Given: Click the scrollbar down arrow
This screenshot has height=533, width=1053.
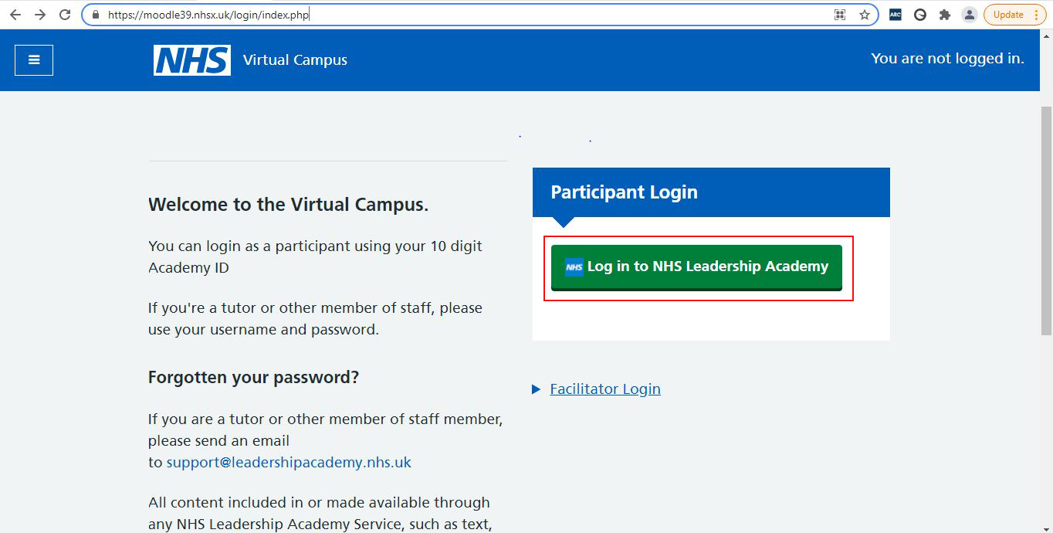Looking at the screenshot, I should [1048, 528].
